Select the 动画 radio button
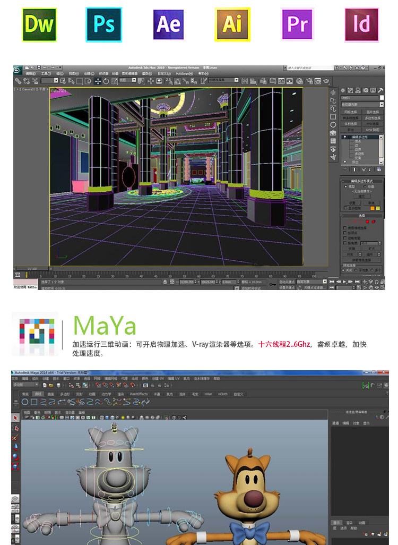Viewport: 398px width, 545px height. (365, 186)
